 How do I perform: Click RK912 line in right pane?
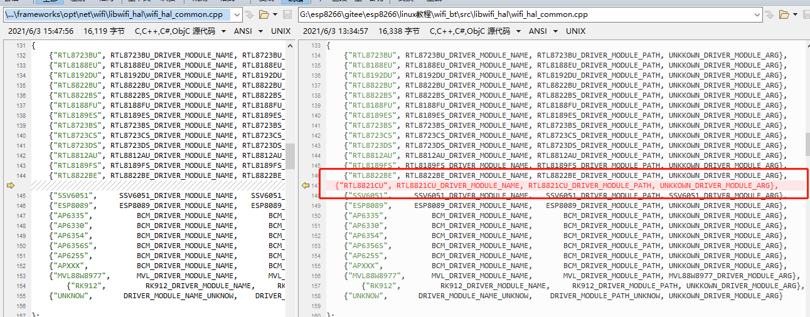point(583,286)
